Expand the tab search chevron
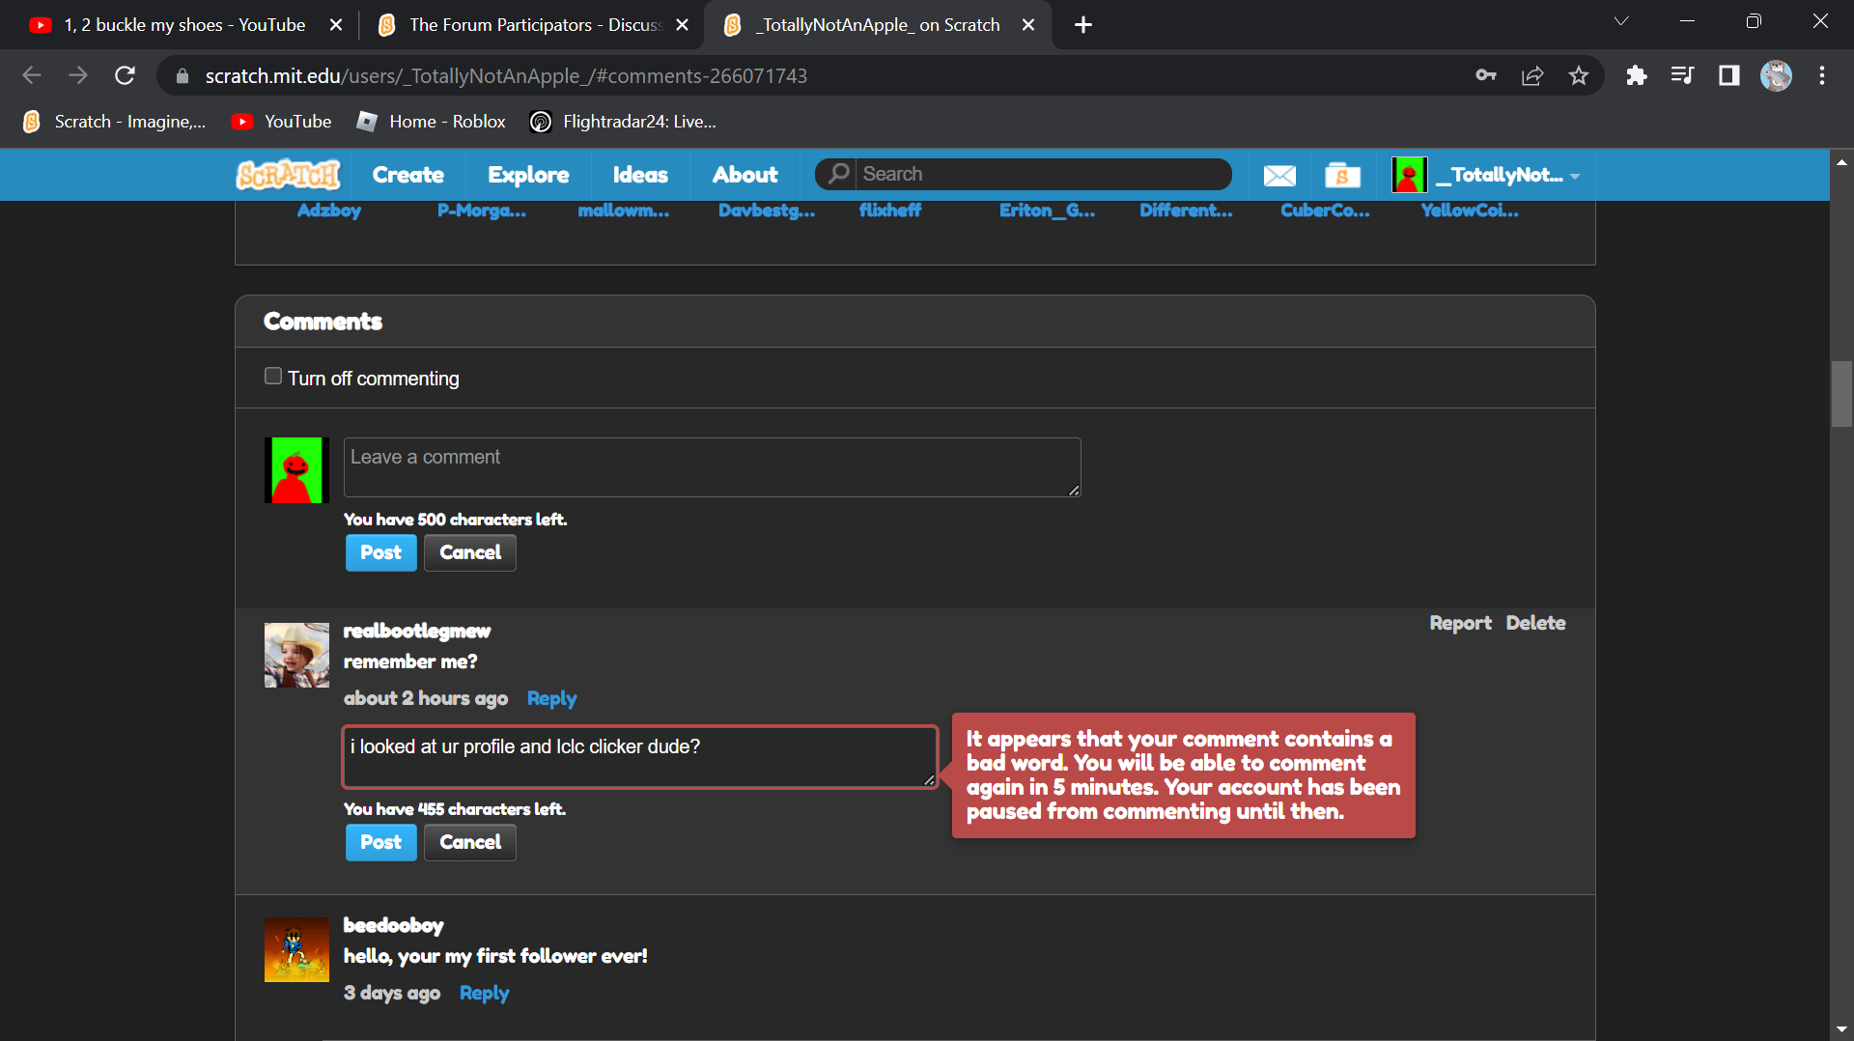Screen dimensions: 1854x1041 click(1621, 21)
